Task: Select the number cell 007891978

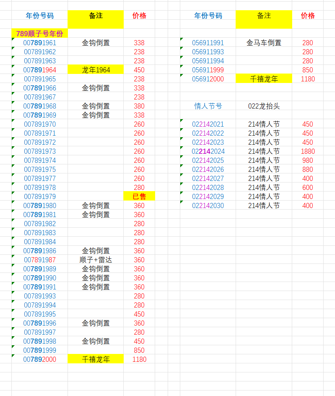Action: coord(40,188)
